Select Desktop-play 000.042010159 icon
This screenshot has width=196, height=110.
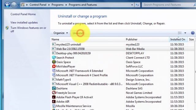click(x=54, y=53)
